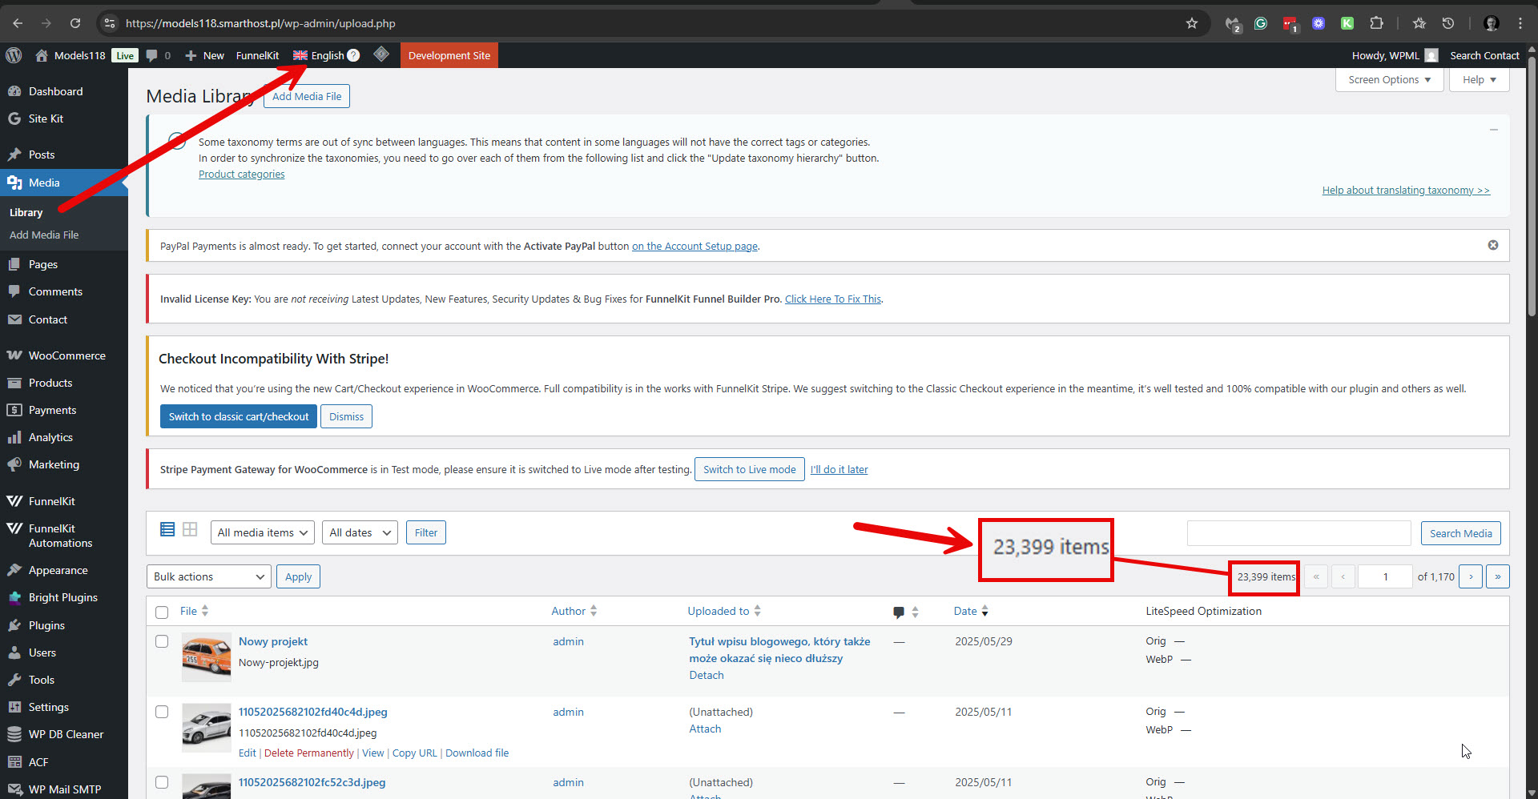Bookmark this page with star icon
This screenshot has height=799, width=1538.
pos(1192,23)
